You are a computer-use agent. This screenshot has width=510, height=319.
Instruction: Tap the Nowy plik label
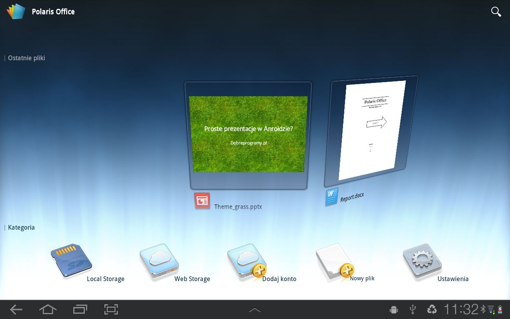[x=362, y=278]
